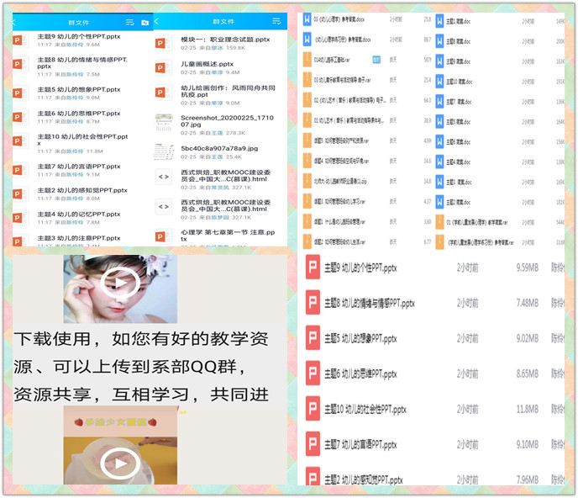Open 模块一:职业理念试题.pptx file
This screenshot has height=498, width=578.
224,40
